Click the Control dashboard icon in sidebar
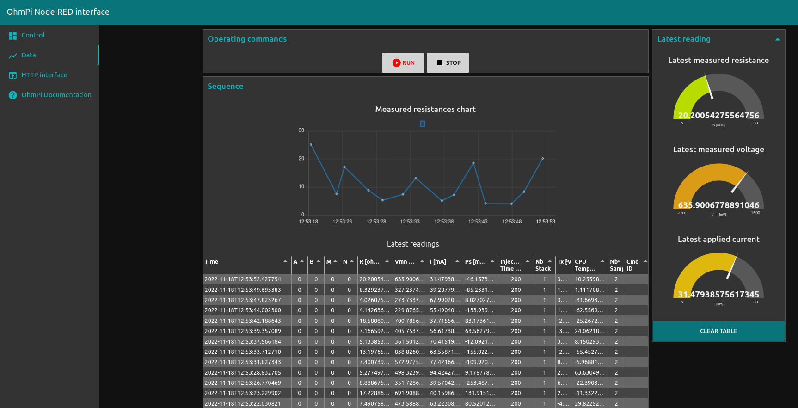The image size is (798, 408). tap(12, 36)
